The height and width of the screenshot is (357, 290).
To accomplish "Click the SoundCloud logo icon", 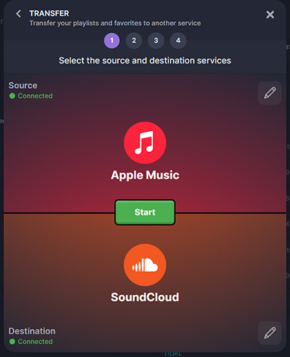I will coord(145,265).
